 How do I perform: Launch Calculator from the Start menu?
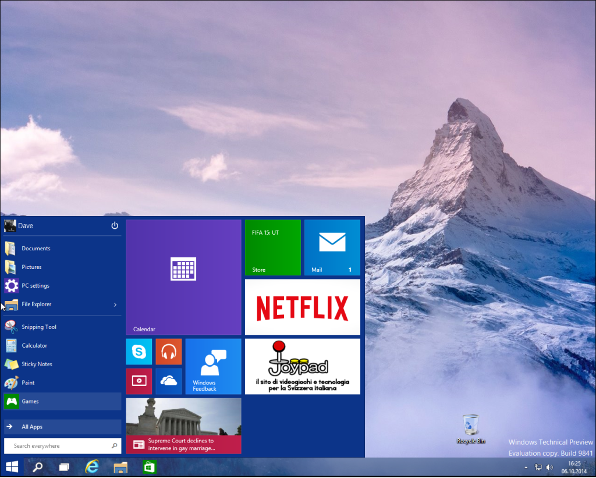point(62,346)
